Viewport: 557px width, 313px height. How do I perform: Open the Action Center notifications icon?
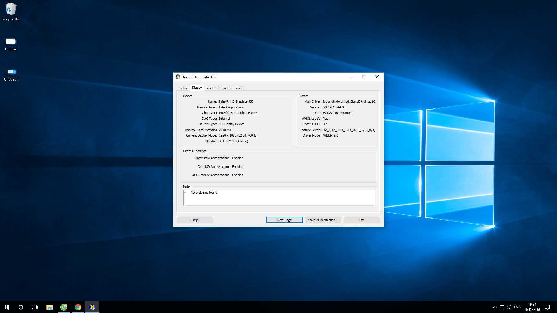click(x=547, y=307)
